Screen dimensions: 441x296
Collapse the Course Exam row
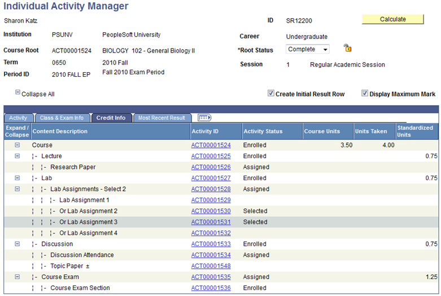point(18,277)
